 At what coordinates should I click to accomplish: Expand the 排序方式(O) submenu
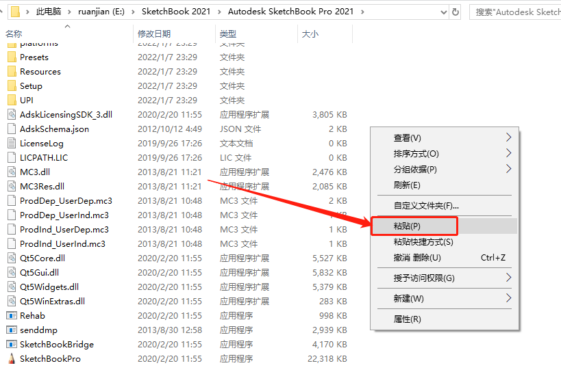point(508,153)
